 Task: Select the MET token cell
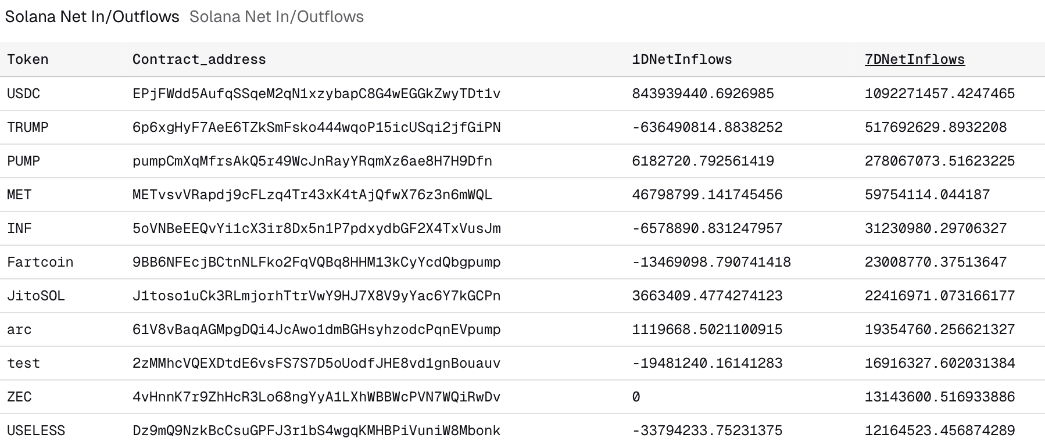tap(19, 195)
